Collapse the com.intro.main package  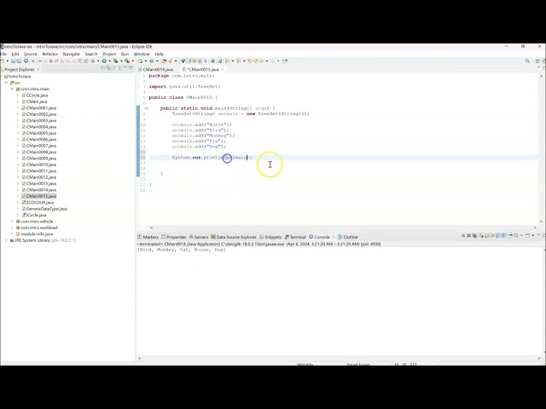[12, 89]
